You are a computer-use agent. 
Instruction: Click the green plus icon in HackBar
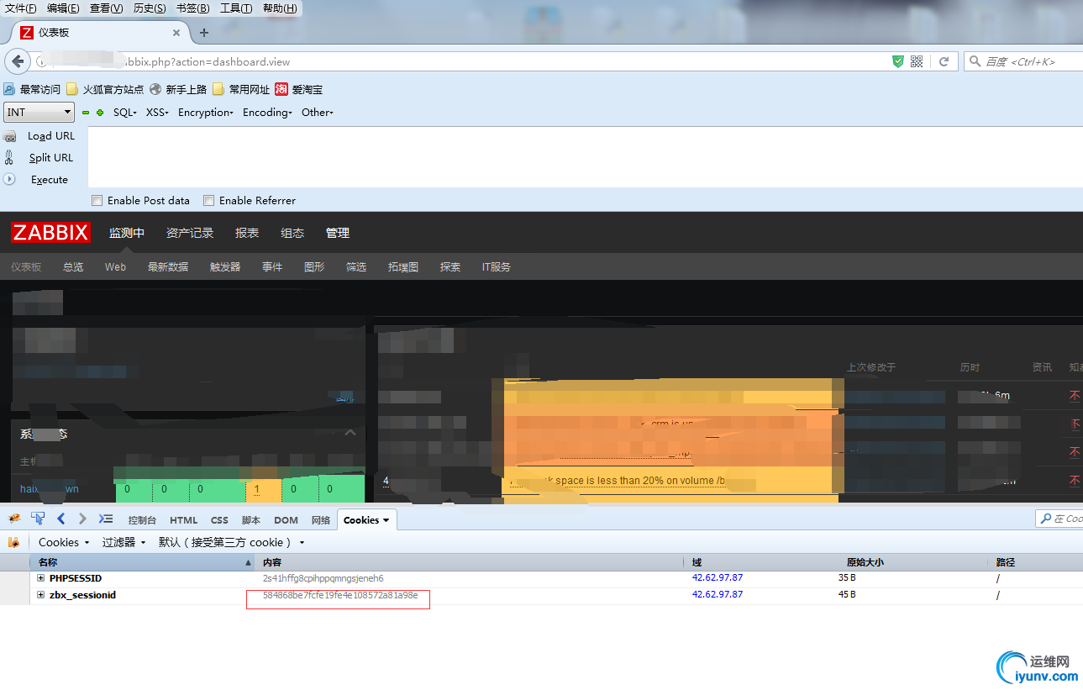point(100,113)
